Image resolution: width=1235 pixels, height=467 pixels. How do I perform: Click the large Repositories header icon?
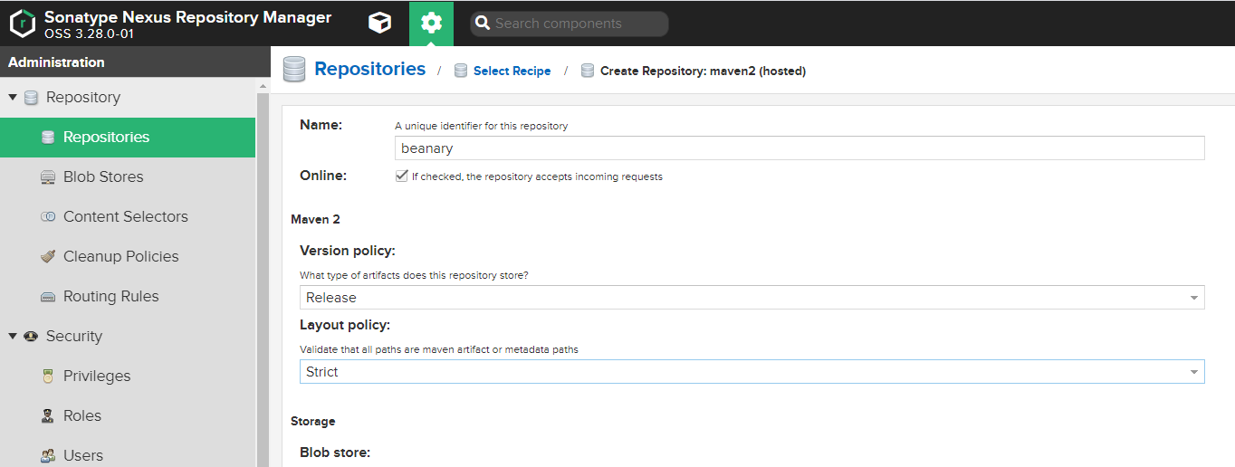pos(294,70)
